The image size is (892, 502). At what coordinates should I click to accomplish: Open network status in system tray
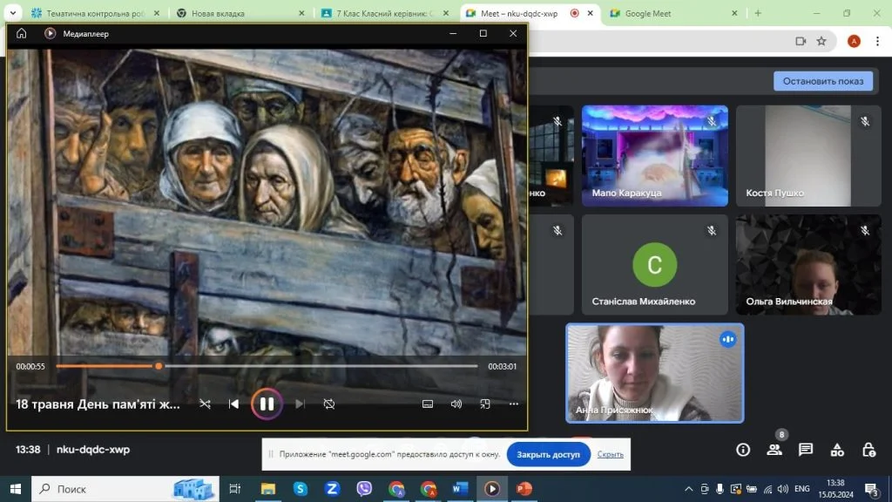point(767,489)
